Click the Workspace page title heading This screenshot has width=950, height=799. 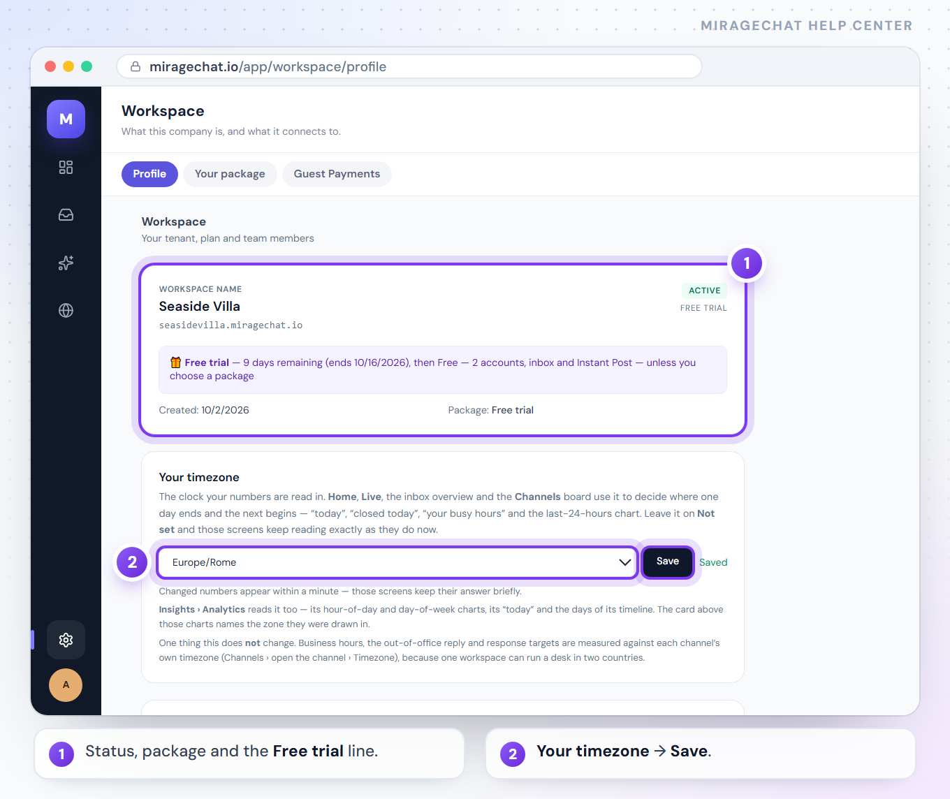163,111
